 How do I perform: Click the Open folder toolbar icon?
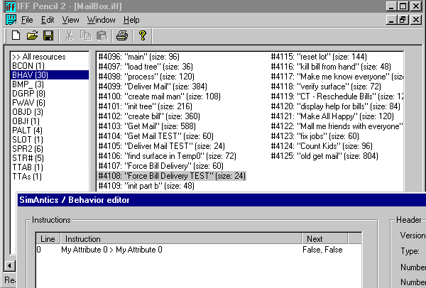(32, 35)
